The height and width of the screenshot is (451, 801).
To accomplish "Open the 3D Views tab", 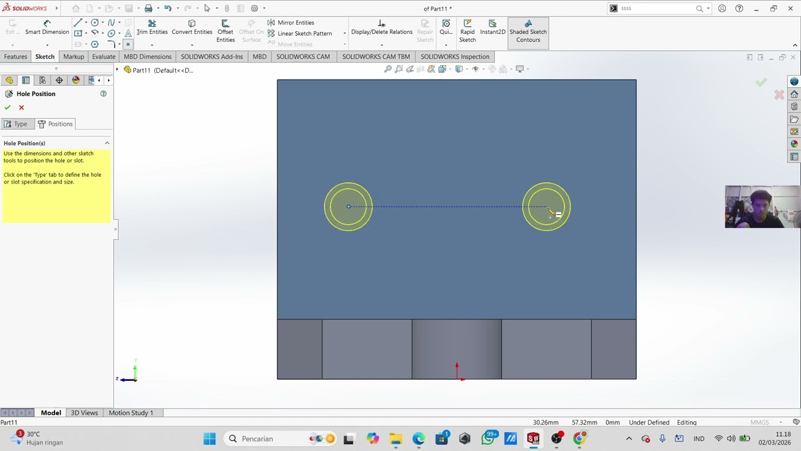I will coord(84,413).
